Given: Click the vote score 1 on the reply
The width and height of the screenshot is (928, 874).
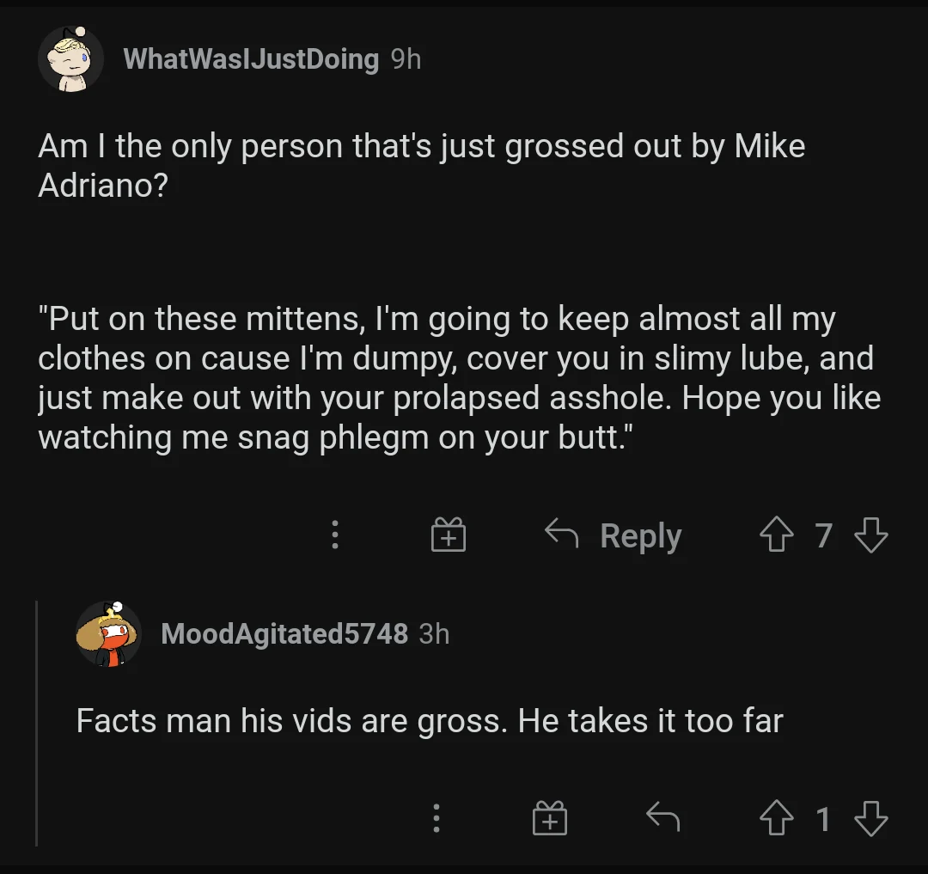Looking at the screenshot, I should pyautogui.click(x=823, y=818).
